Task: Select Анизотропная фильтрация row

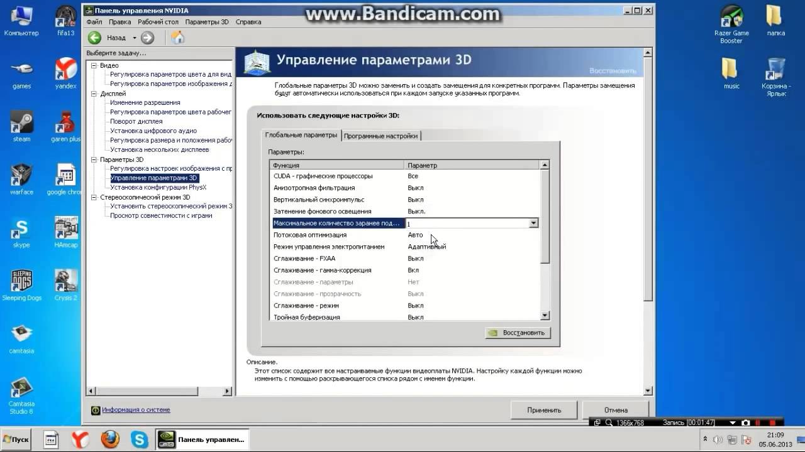Action: pos(405,188)
